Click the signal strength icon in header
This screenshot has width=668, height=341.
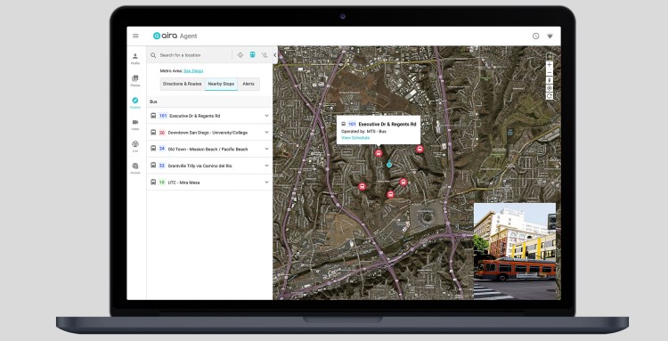[x=550, y=37]
